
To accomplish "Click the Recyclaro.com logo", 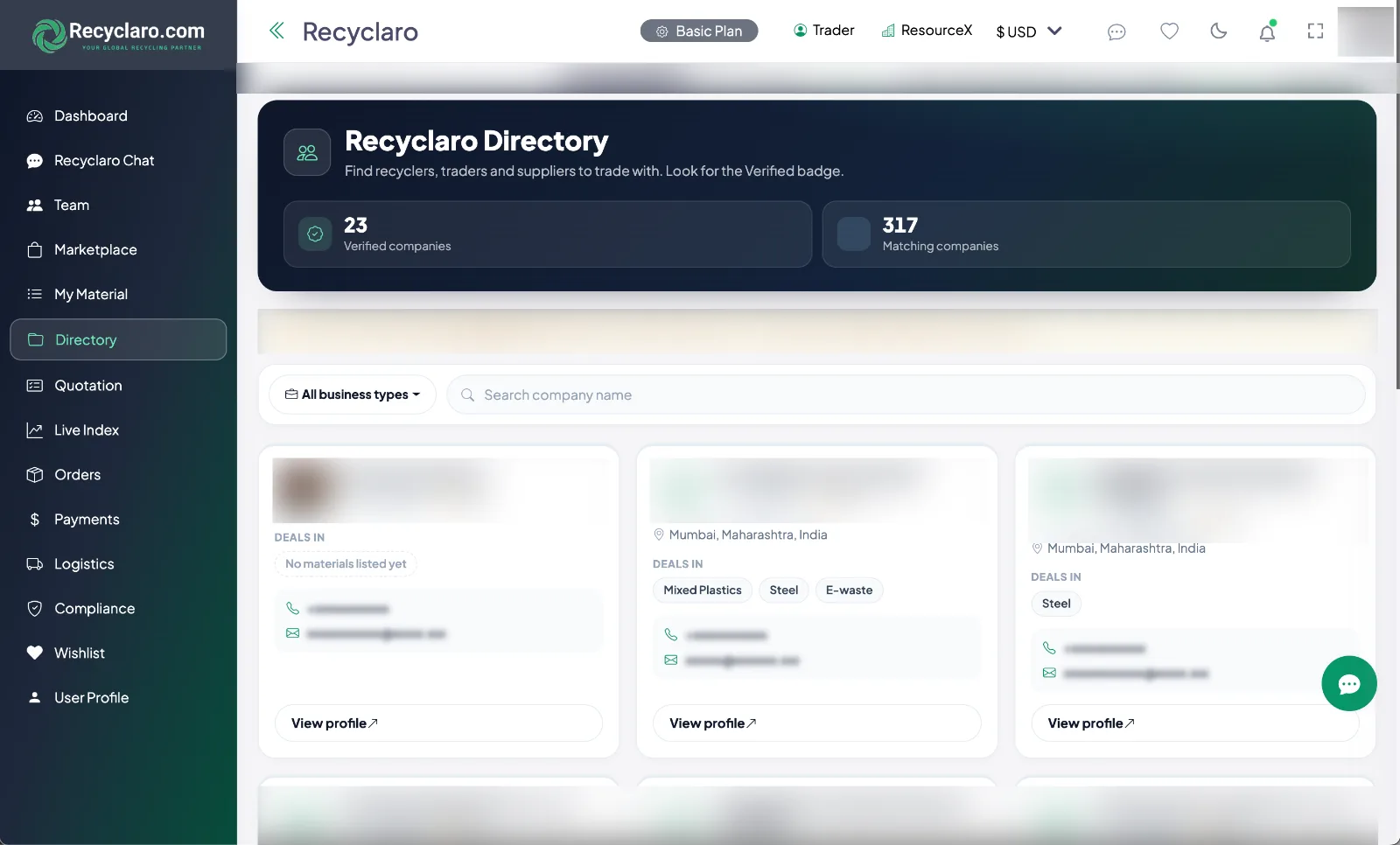I will tap(118, 35).
